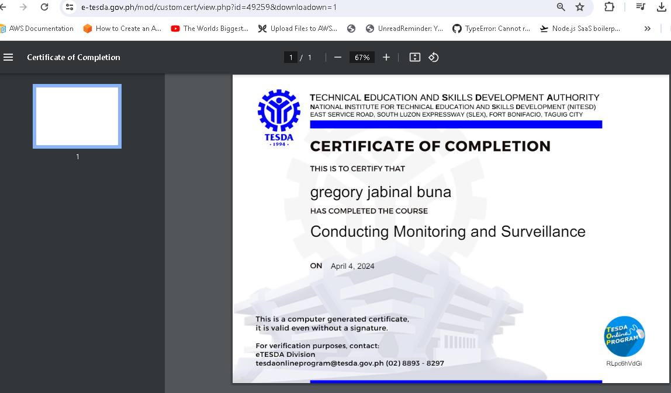671x393 pixels.
Task: View site information in address bar
Action: tap(70, 7)
